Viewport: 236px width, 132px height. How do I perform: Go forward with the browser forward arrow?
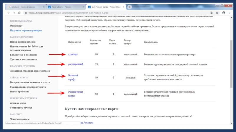coord(14,13)
